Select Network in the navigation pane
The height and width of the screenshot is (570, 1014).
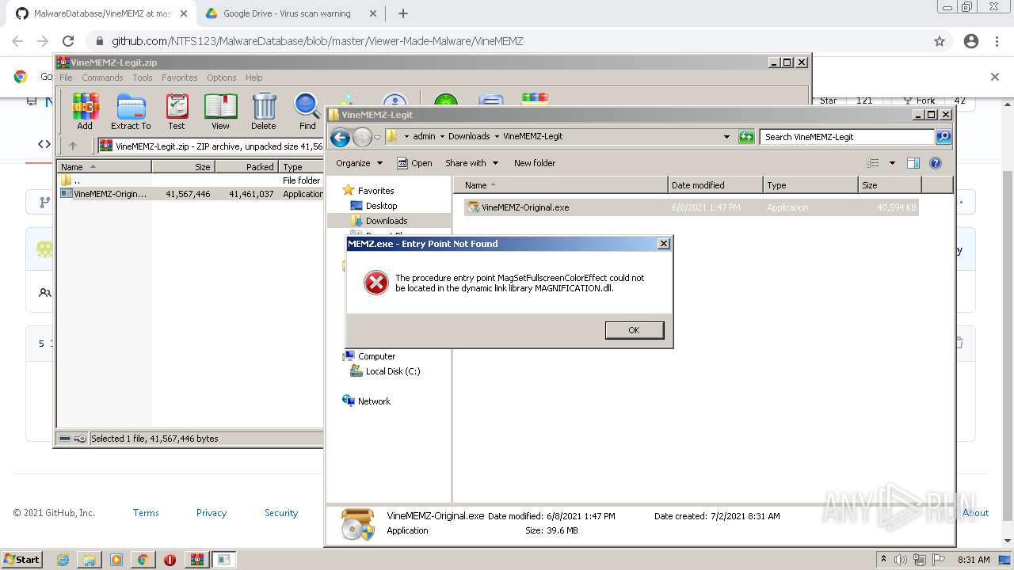(374, 401)
